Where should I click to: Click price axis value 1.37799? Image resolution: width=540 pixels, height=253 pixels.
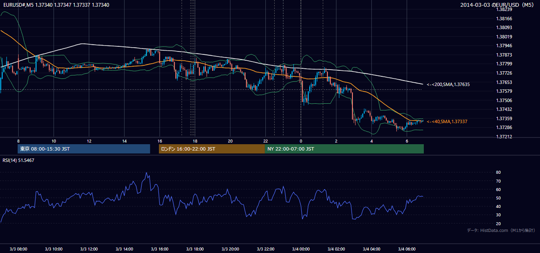coord(504,64)
